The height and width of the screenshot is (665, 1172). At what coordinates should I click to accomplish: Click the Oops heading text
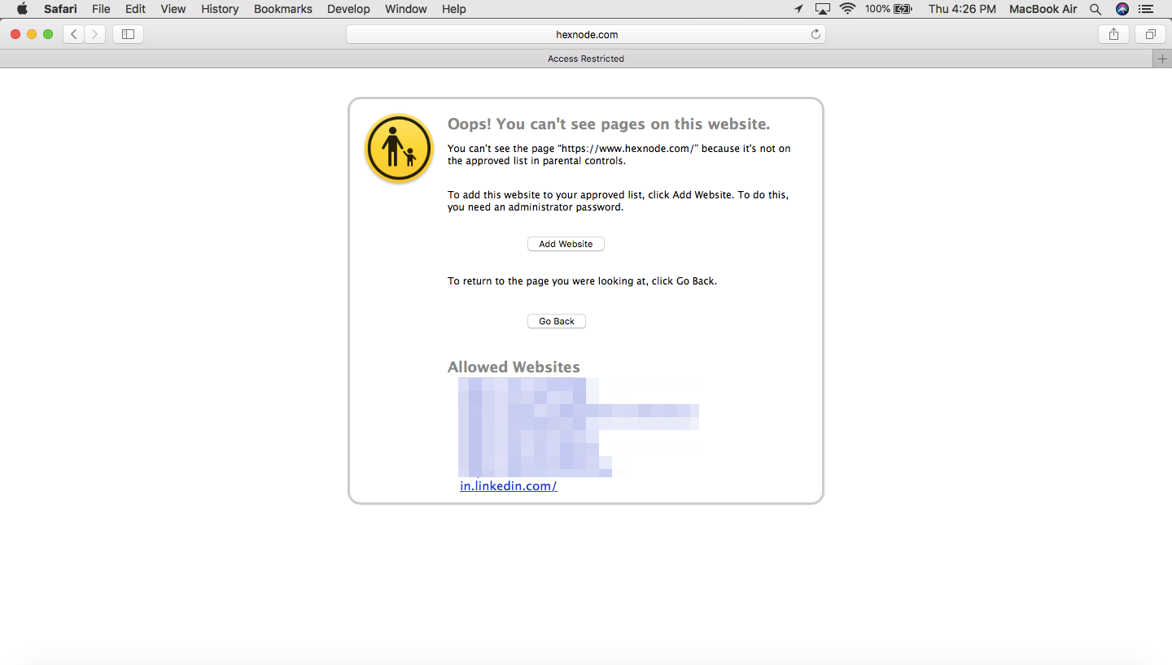click(x=609, y=124)
